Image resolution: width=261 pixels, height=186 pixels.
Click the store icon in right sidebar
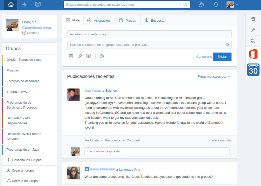(x=253, y=20)
